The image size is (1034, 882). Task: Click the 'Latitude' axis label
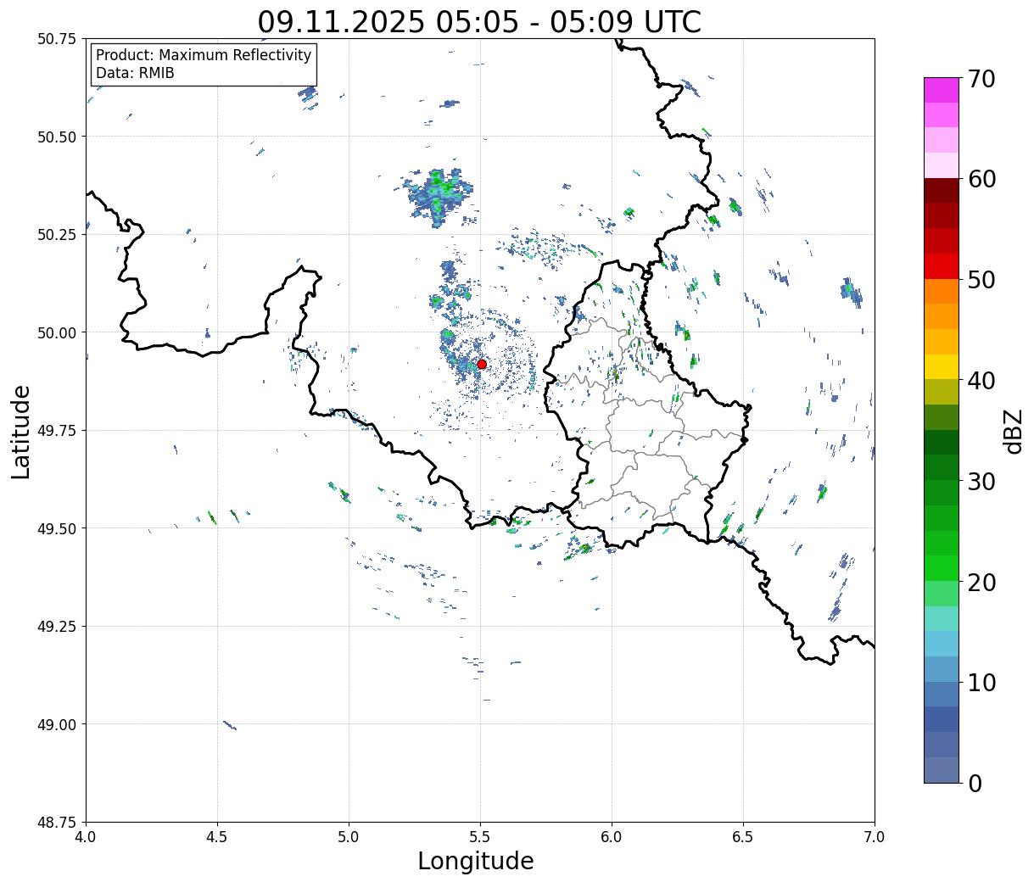(x=21, y=432)
